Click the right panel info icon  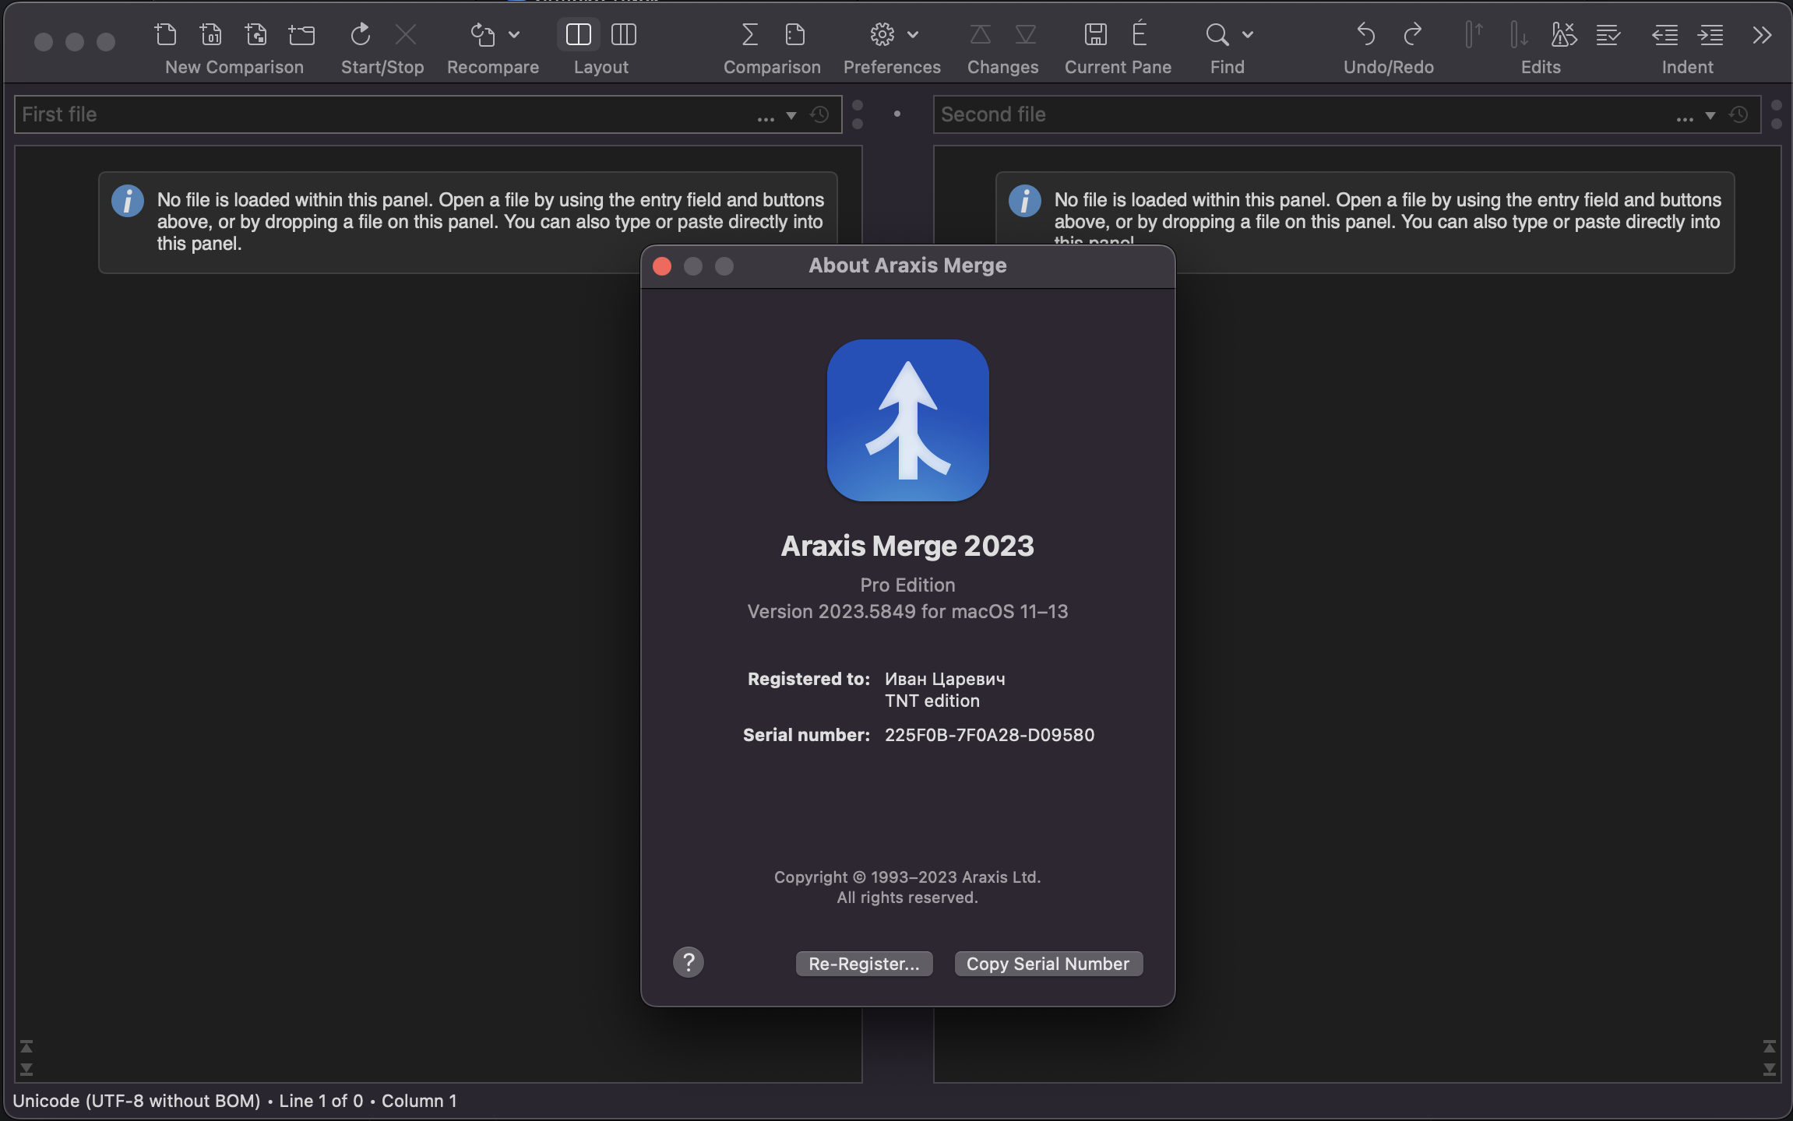[x=1025, y=201]
